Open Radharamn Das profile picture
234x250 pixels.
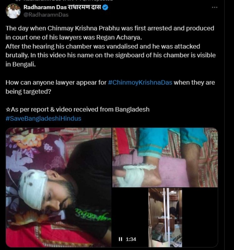coord(13,11)
